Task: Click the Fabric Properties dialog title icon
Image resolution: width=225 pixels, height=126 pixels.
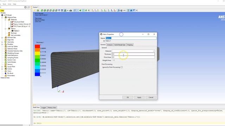Action: click(101, 34)
